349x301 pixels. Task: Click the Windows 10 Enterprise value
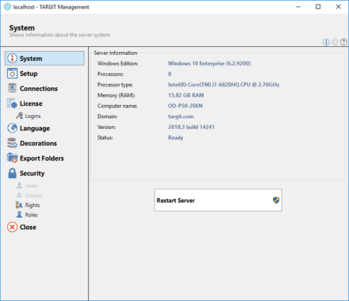click(x=209, y=63)
